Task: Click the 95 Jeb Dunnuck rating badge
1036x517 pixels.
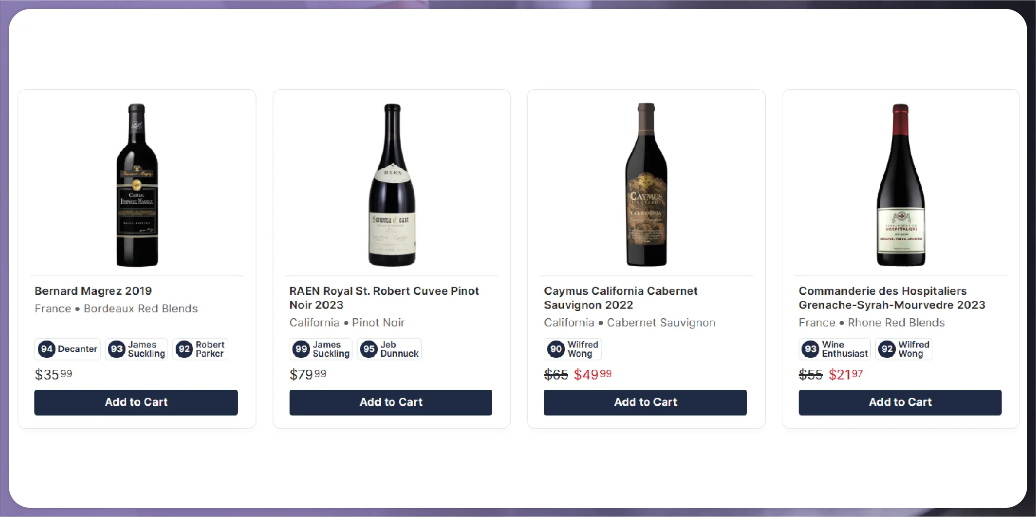Action: tap(389, 349)
